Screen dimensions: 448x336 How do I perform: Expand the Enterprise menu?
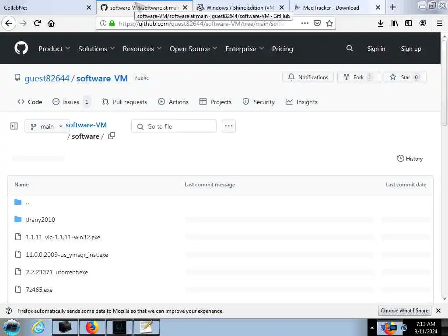(245, 49)
